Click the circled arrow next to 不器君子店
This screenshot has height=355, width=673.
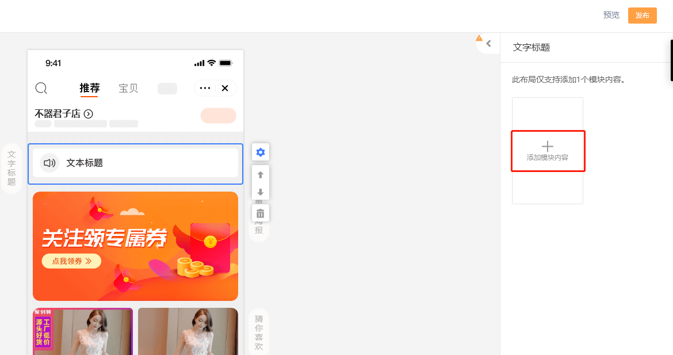pyautogui.click(x=89, y=114)
